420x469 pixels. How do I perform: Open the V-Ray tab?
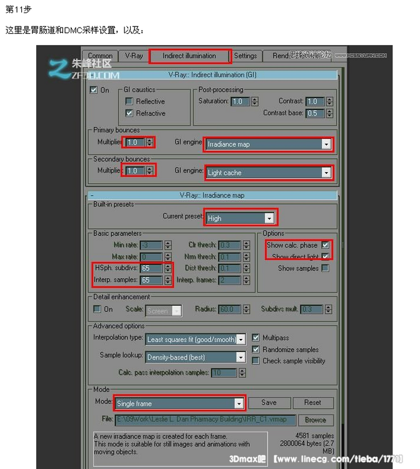(133, 56)
